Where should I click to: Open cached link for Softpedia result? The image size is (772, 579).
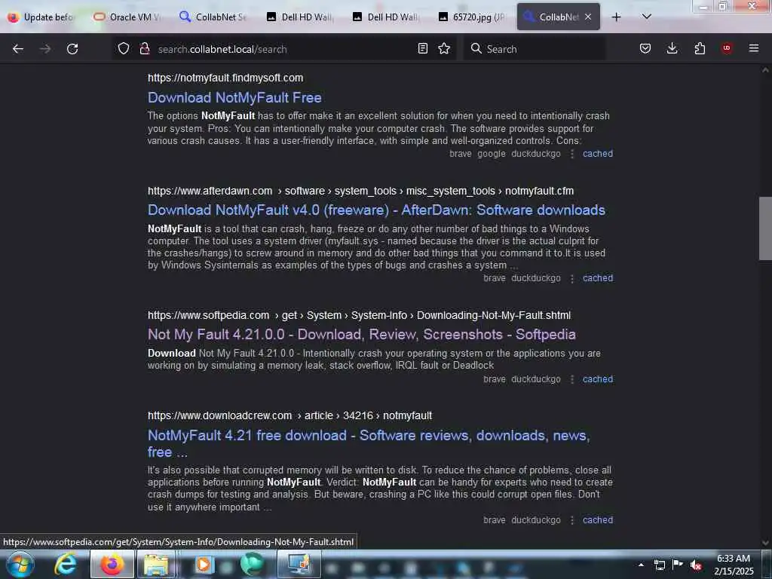(598, 379)
